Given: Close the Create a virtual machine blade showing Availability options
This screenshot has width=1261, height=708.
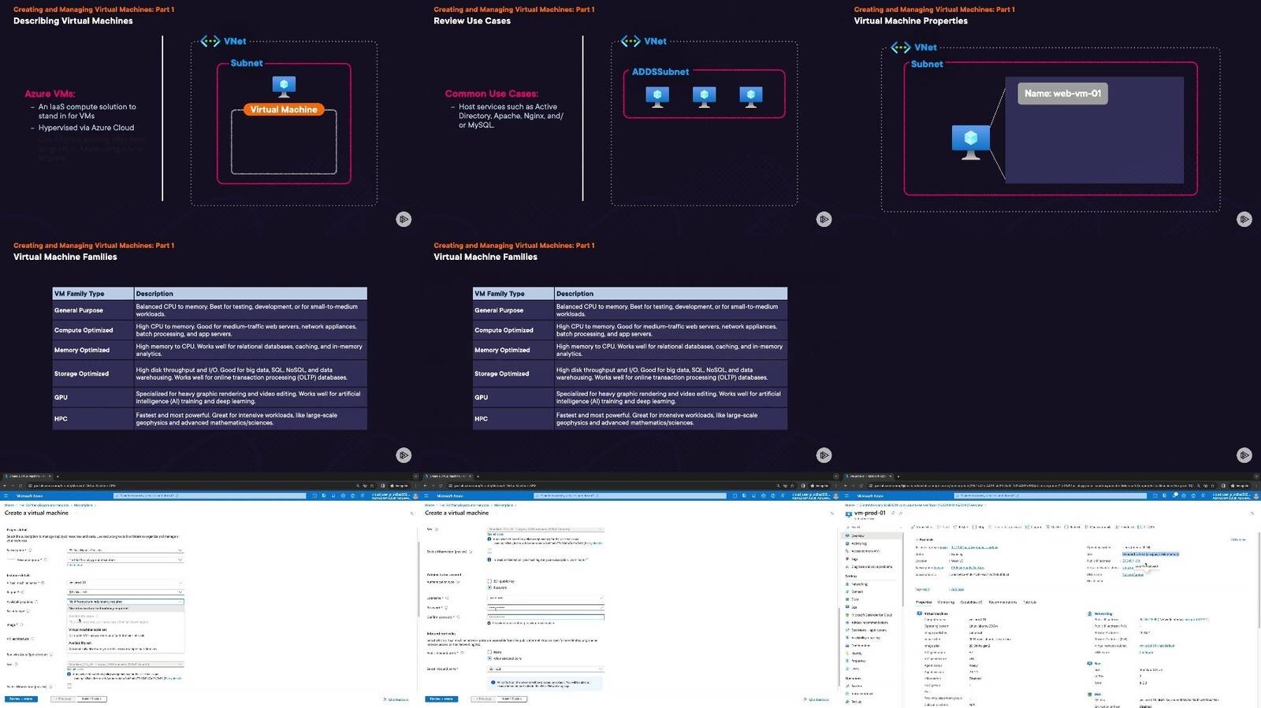Looking at the screenshot, I should (x=411, y=513).
